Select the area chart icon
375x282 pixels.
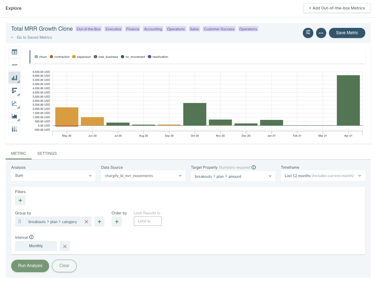(x=14, y=116)
